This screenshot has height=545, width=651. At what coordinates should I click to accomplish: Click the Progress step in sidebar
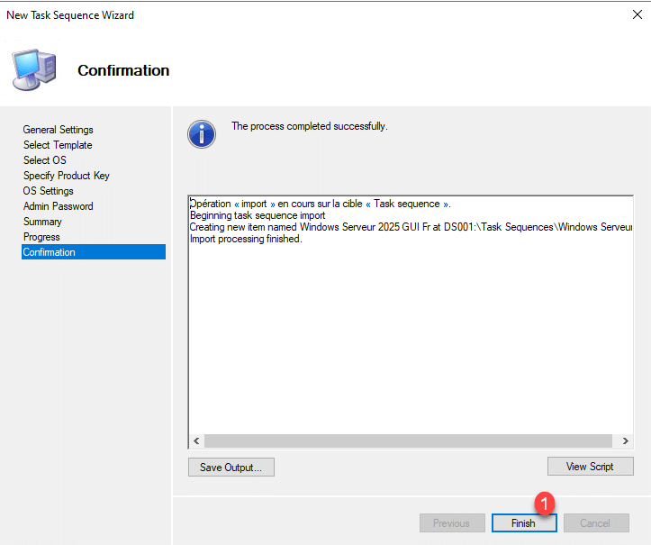[x=41, y=237]
